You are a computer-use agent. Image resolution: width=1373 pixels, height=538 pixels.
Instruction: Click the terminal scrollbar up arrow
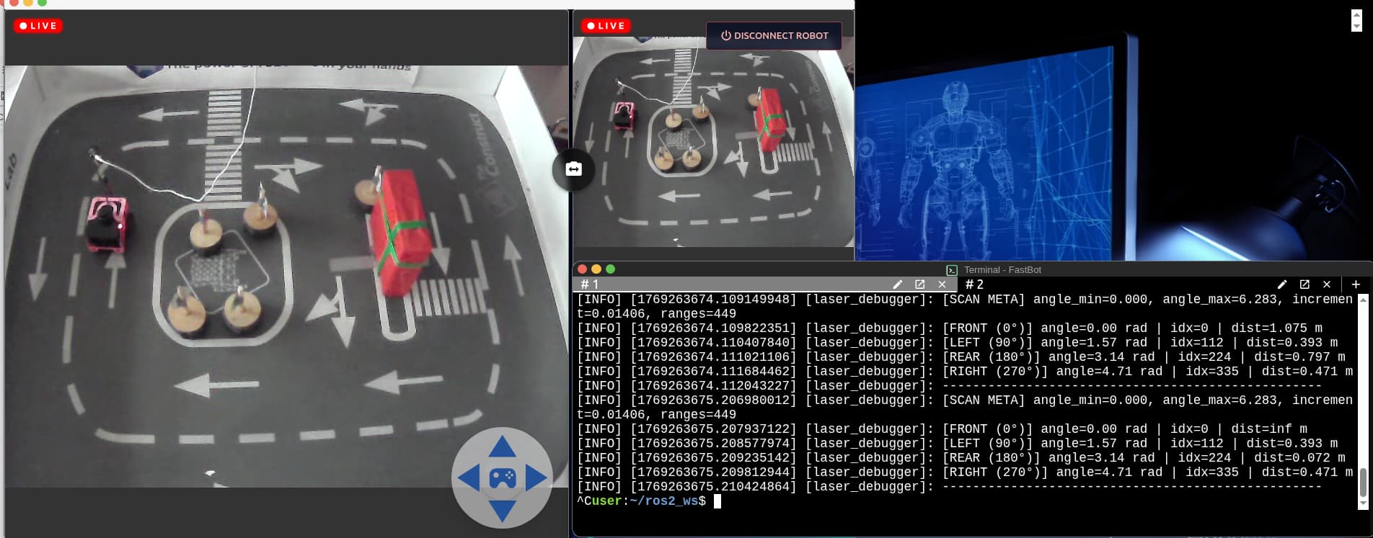coord(1362,300)
